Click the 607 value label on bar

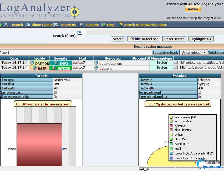[65, 149]
